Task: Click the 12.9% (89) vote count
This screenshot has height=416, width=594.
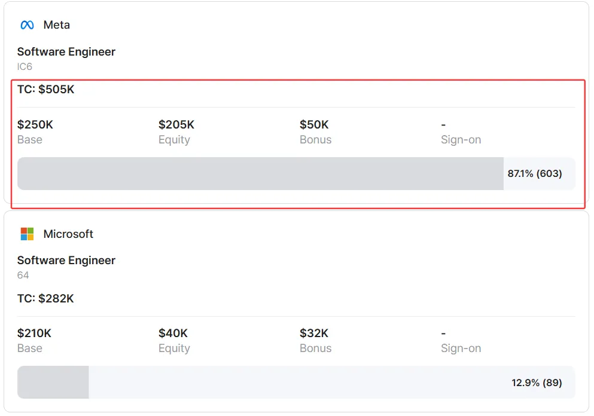Action: pyautogui.click(x=537, y=383)
